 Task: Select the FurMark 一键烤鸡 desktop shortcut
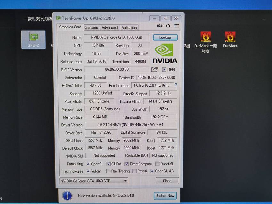(205, 42)
